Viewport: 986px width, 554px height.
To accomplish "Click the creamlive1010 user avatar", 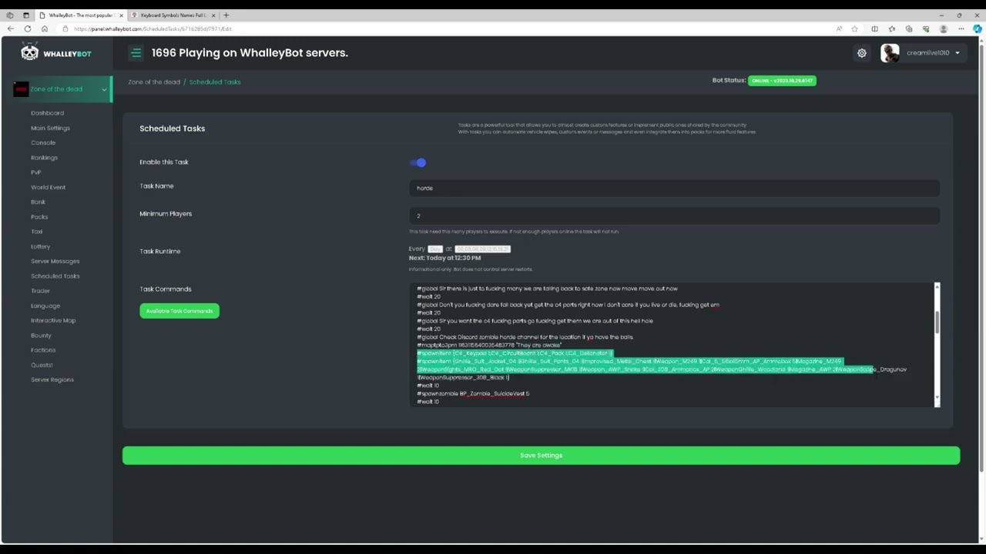I will [890, 53].
